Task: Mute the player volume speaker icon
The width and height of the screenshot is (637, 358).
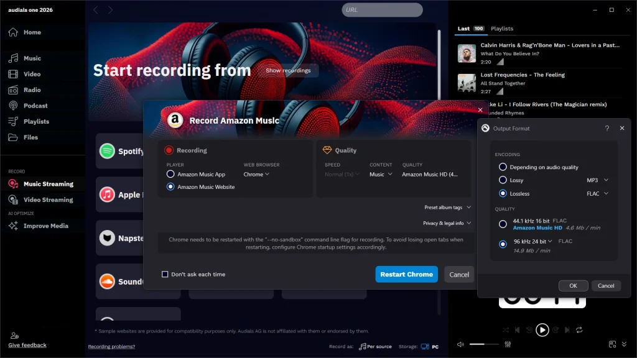Action: [460, 344]
